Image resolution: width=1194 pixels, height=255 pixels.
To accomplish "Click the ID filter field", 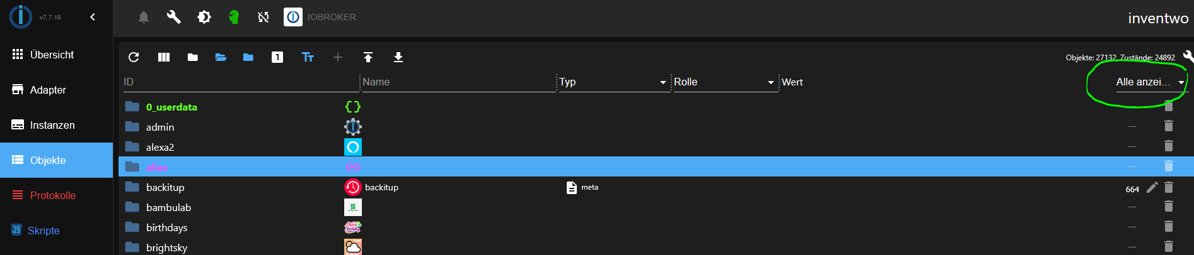I will coord(240,82).
